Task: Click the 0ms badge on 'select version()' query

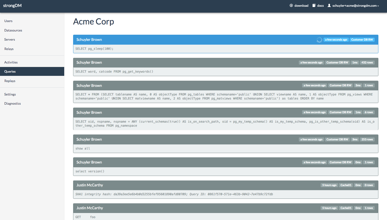Action: 358,162
